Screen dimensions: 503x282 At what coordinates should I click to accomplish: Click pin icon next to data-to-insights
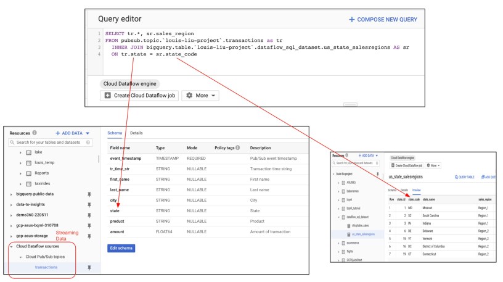pos(89,204)
